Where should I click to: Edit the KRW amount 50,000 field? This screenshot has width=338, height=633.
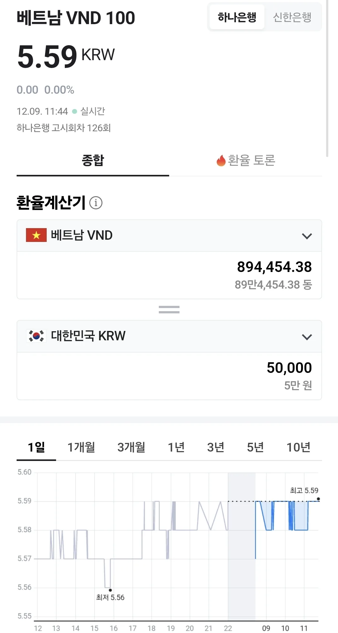[x=169, y=376]
